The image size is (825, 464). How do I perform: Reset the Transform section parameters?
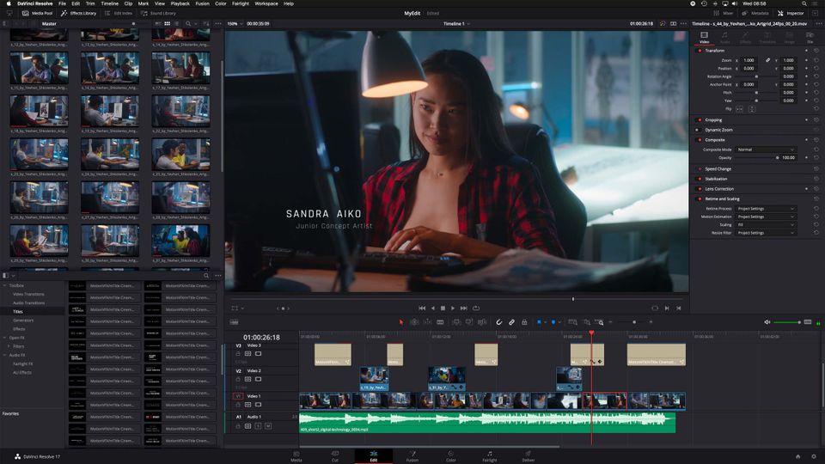point(816,51)
